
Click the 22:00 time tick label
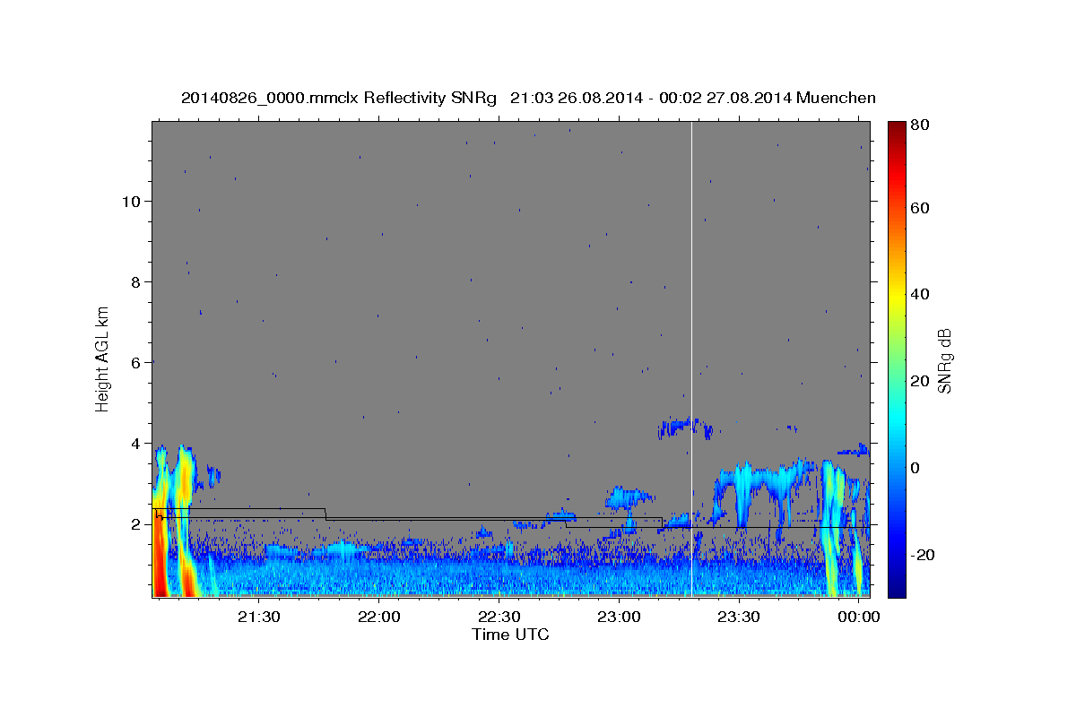point(378,617)
